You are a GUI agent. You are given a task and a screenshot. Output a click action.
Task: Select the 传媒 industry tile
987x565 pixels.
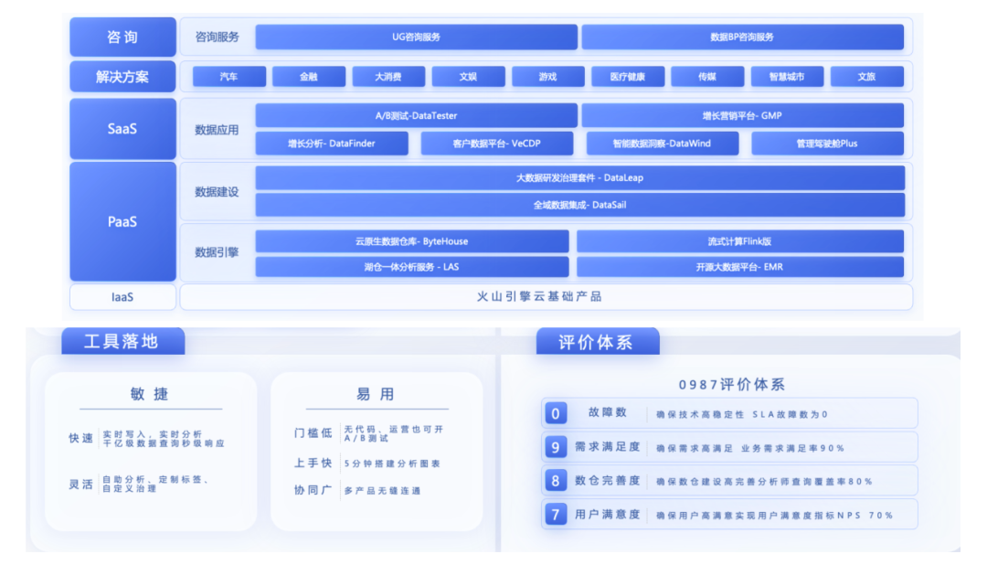click(x=707, y=77)
